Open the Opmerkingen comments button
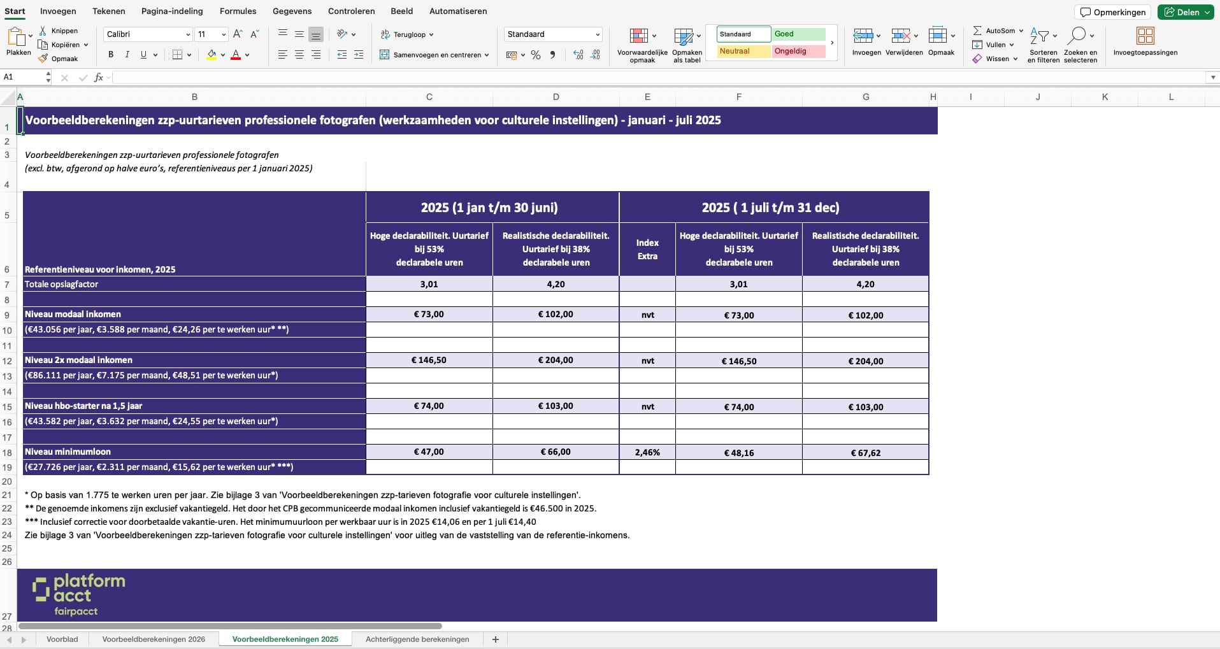1220x649 pixels. tap(1112, 12)
